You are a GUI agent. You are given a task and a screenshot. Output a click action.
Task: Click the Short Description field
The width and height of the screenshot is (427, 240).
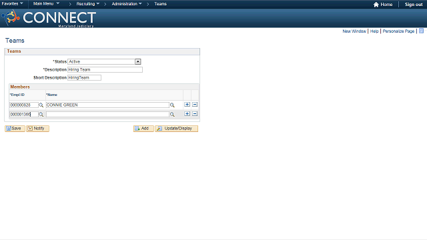(x=85, y=77)
